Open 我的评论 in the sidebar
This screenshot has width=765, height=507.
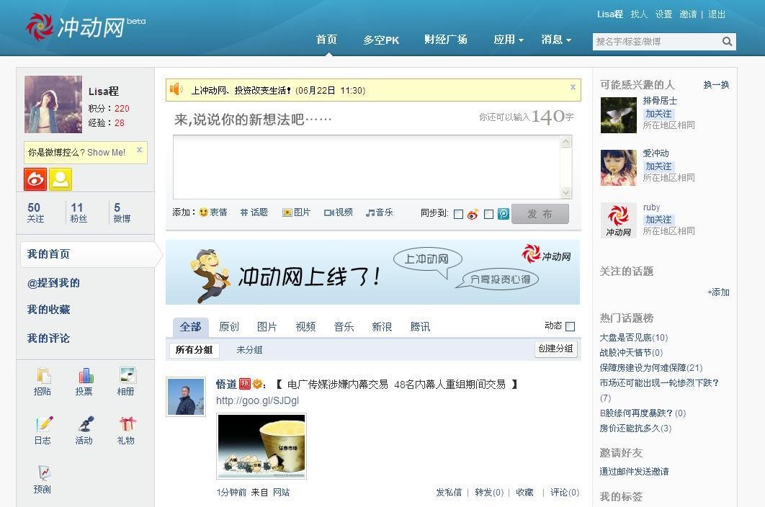pyautogui.click(x=48, y=338)
